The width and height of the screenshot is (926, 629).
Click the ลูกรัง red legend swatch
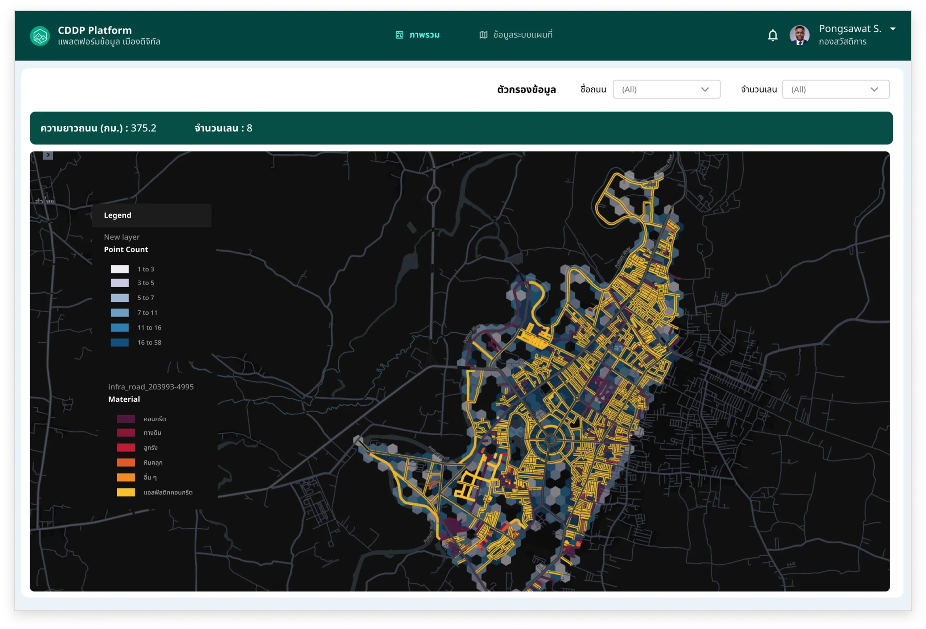pos(126,448)
